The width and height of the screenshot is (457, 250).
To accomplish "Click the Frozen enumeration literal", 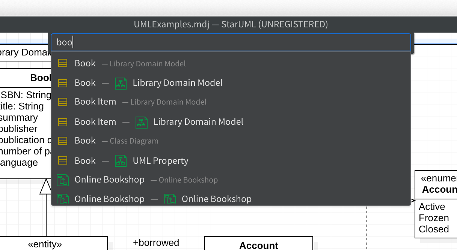I will point(434,218).
